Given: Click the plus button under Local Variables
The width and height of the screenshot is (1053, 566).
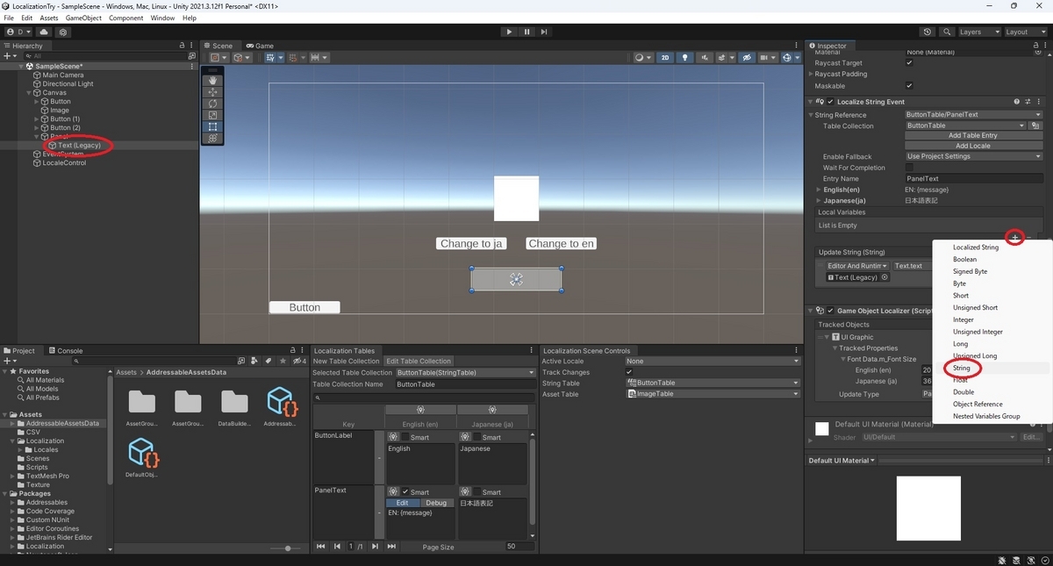Looking at the screenshot, I should click(x=1015, y=238).
